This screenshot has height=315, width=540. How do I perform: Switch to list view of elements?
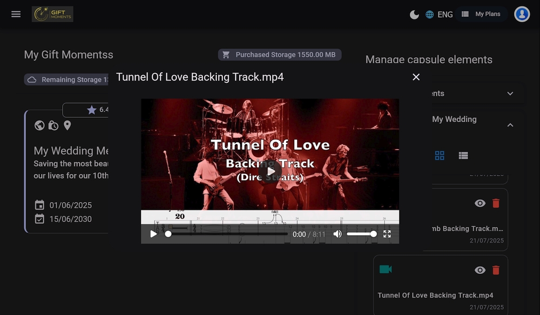(463, 156)
